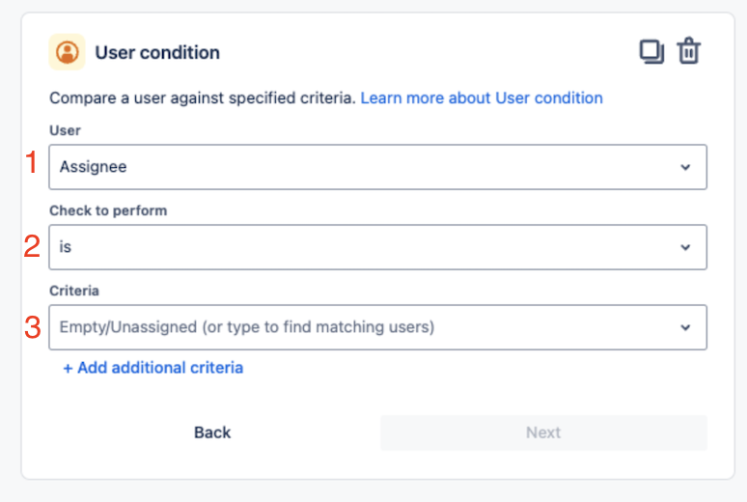
Task: Delete the User condition via trash icon
Action: pos(688,51)
